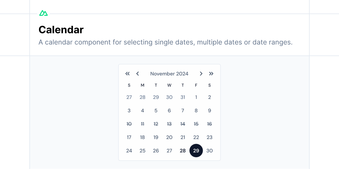Advance to next month with right chevron
Image resolution: width=339 pixels, height=169 pixels.
201,74
